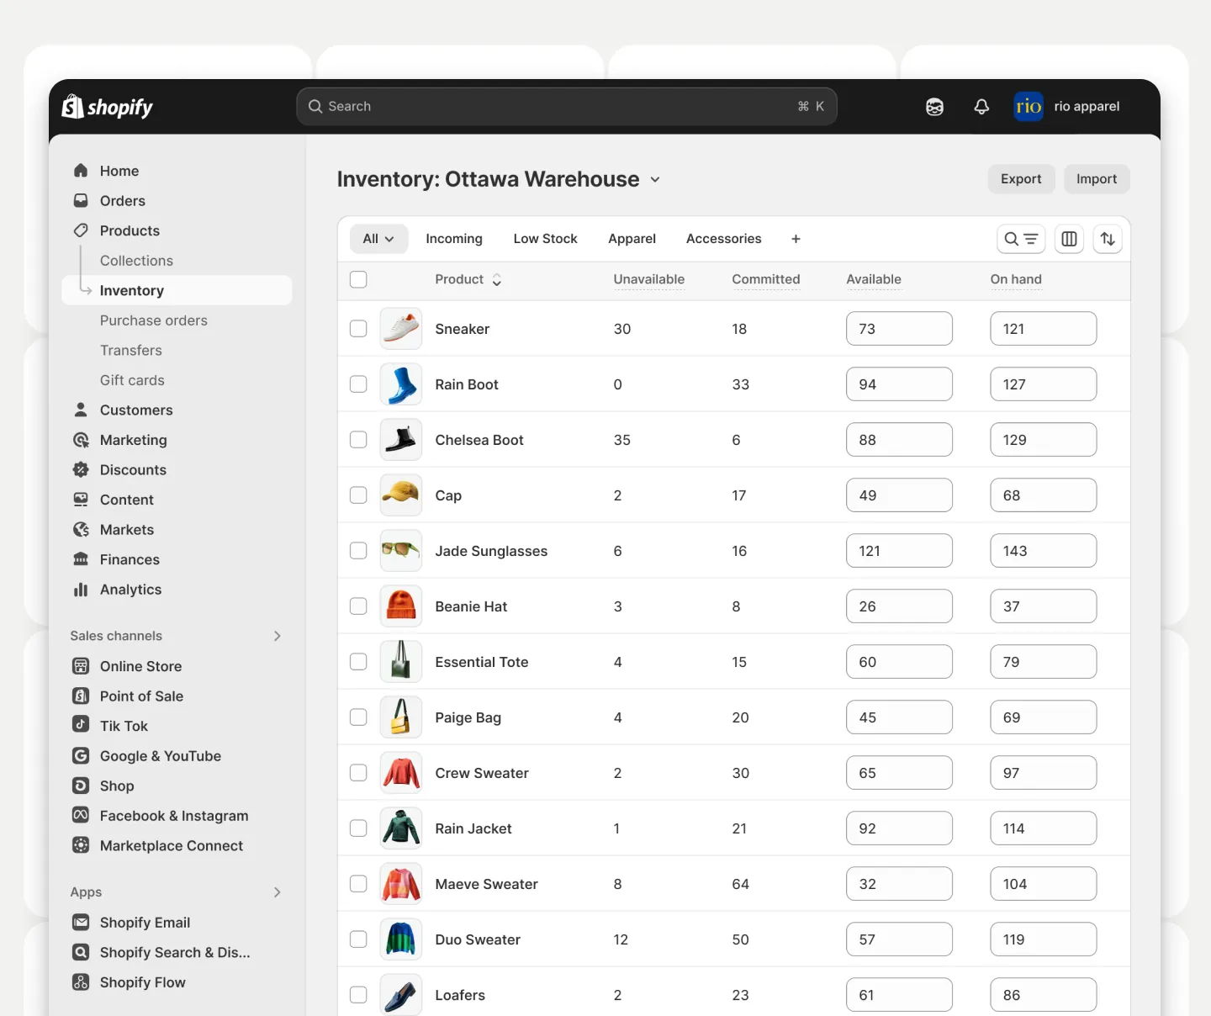The height and width of the screenshot is (1016, 1211).
Task: Select the Chelsea Boot row checkbox
Action: pos(358,440)
